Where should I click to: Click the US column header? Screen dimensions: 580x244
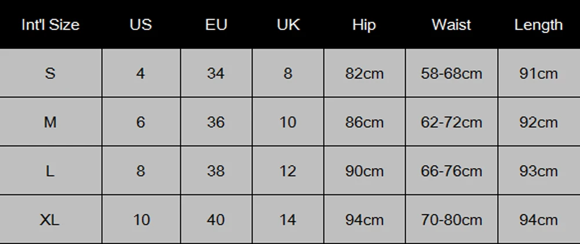[x=141, y=25]
